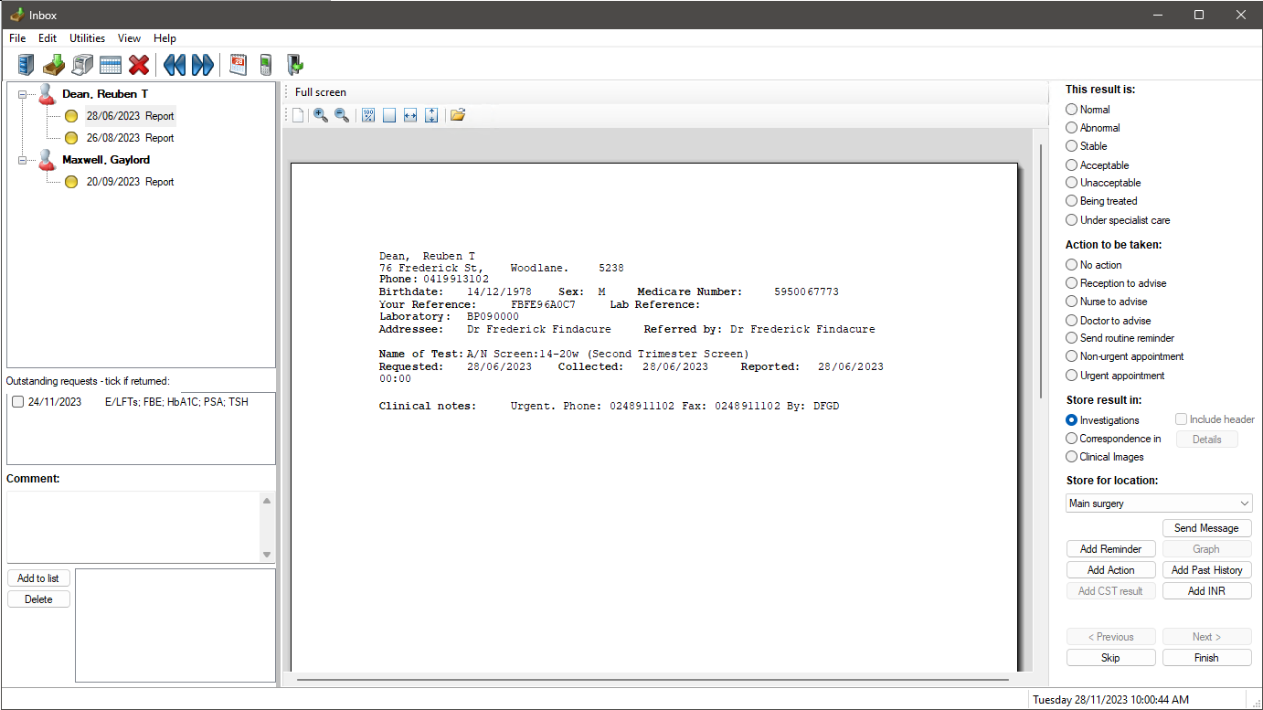Click the Add Past History button
Viewport: 1263px width, 710px height.
1206,570
